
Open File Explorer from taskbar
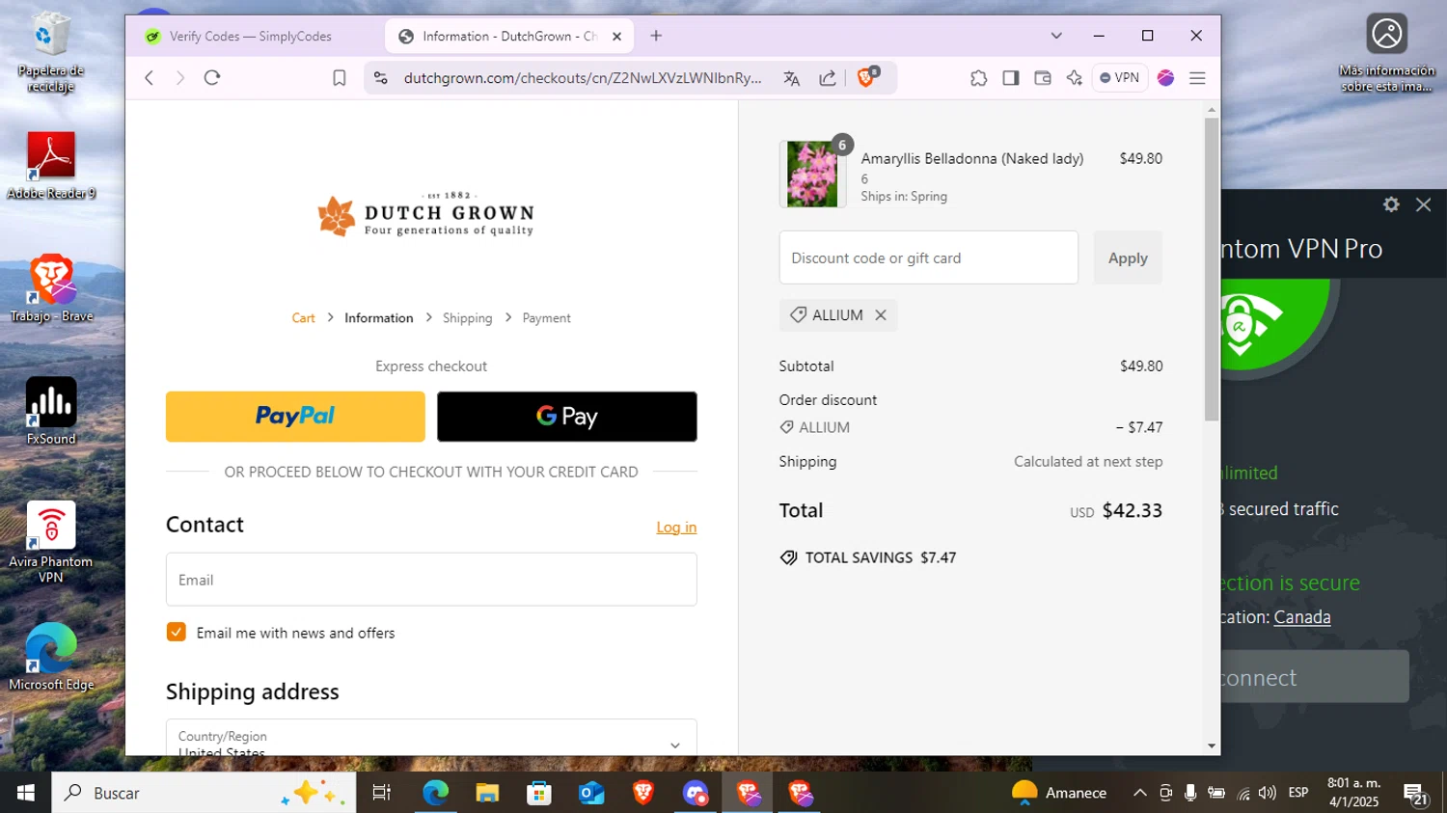click(487, 793)
